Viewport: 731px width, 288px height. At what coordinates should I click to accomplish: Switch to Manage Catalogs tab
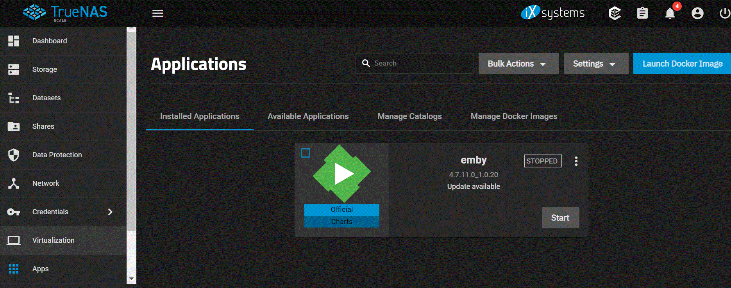pos(409,116)
